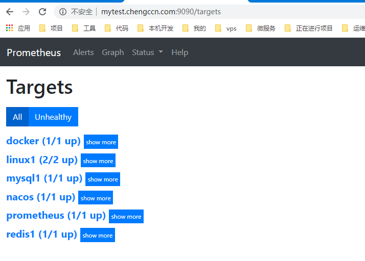Open the Help page
Viewport: 365px width, 261px height.
point(180,52)
